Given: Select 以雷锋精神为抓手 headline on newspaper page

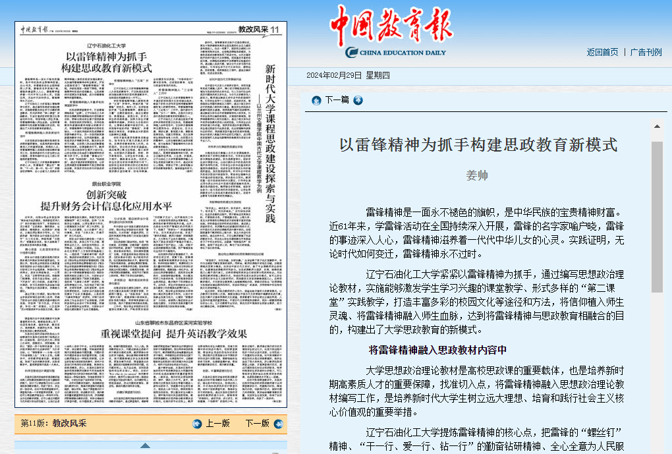Looking at the screenshot, I should click(x=107, y=62).
